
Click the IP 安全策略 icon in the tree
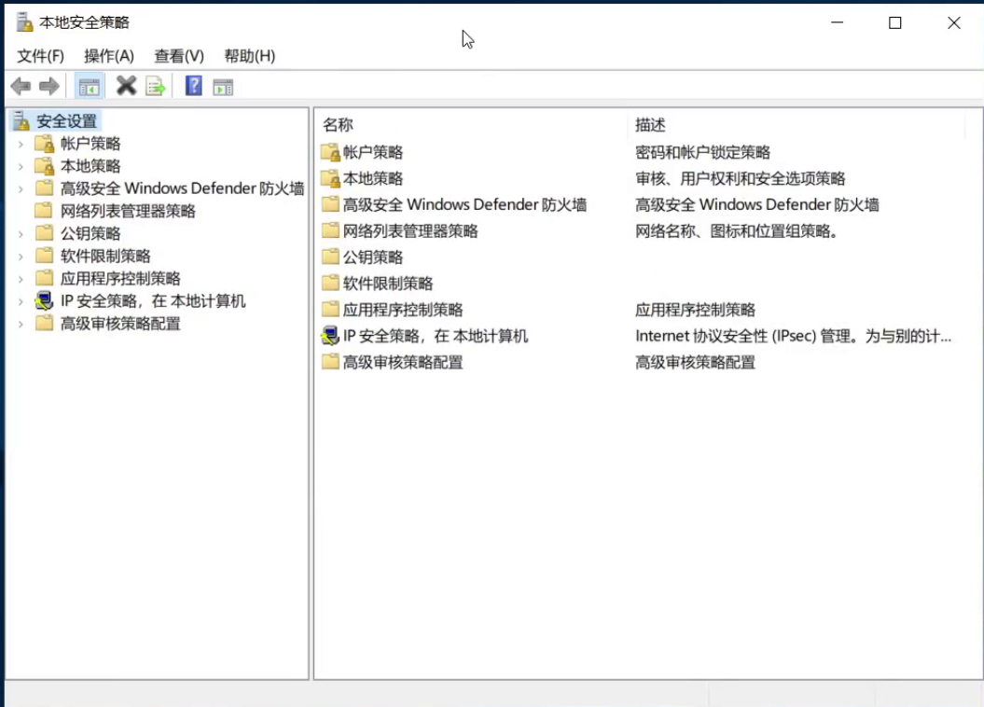click(x=44, y=300)
